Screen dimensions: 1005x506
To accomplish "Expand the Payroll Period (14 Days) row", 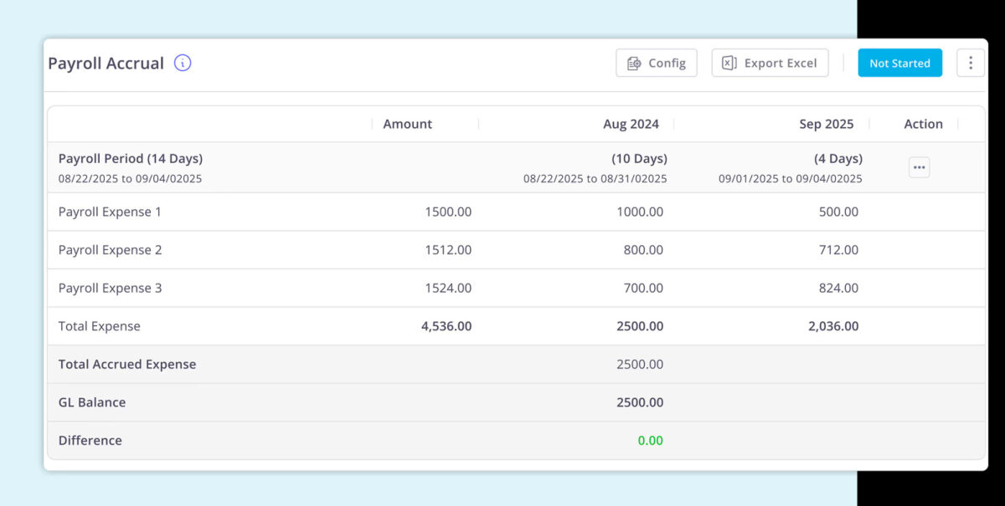I will click(x=130, y=158).
